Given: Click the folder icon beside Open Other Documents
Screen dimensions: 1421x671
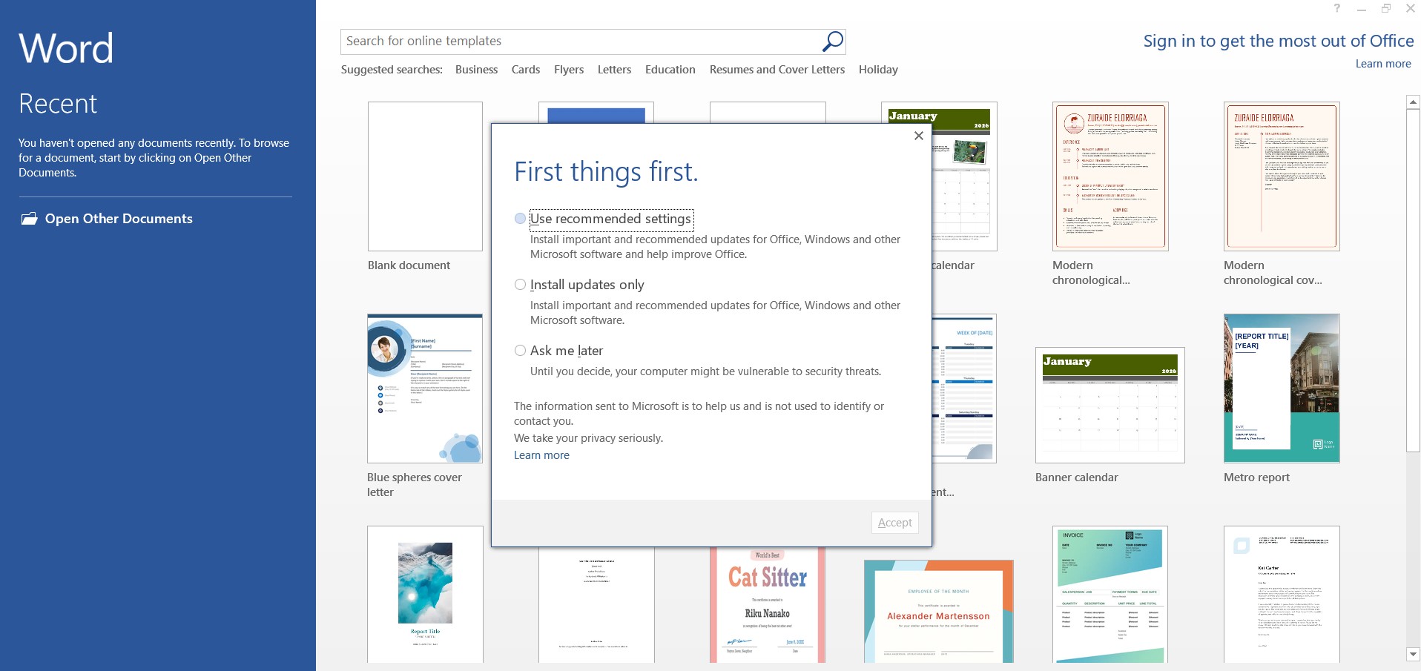Looking at the screenshot, I should click(x=28, y=218).
